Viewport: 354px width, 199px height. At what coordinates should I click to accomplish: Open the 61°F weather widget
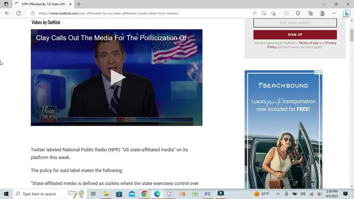pos(261,194)
